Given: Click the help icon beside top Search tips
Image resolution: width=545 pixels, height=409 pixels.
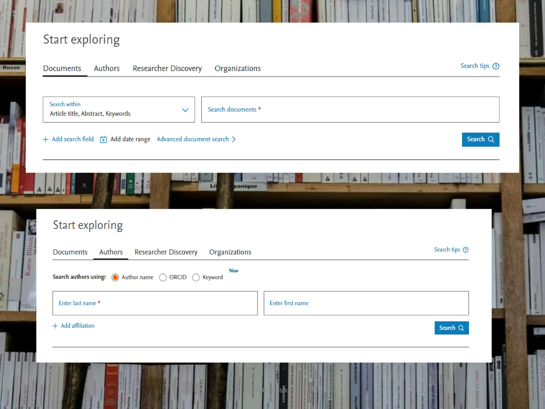Looking at the screenshot, I should click(x=496, y=66).
